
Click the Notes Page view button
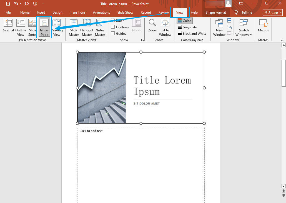(44, 27)
